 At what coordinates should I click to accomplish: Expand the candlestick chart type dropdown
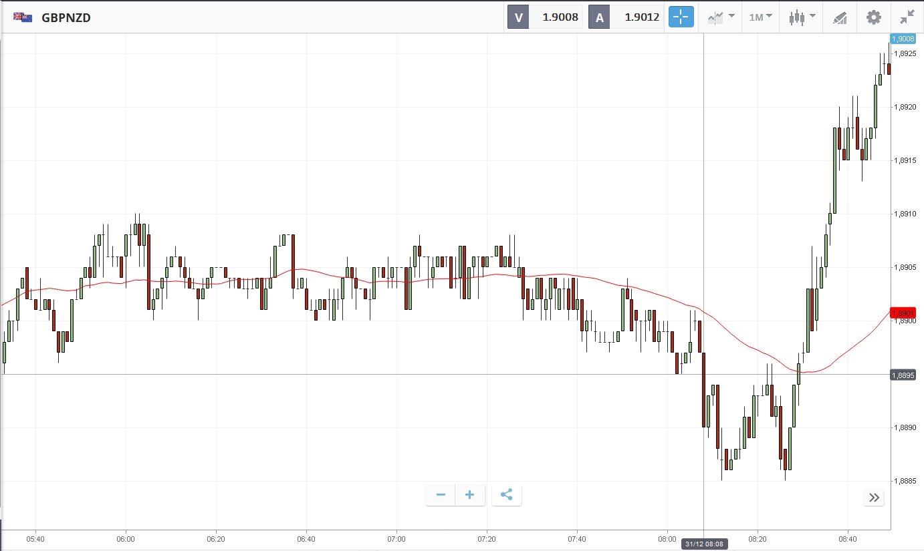(x=802, y=17)
